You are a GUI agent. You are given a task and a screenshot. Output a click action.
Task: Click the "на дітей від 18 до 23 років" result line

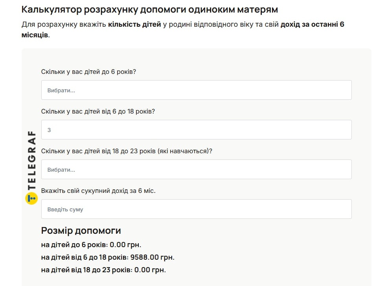coord(103,270)
